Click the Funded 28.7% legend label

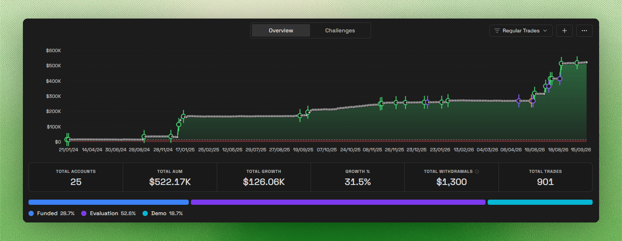[x=56, y=213]
